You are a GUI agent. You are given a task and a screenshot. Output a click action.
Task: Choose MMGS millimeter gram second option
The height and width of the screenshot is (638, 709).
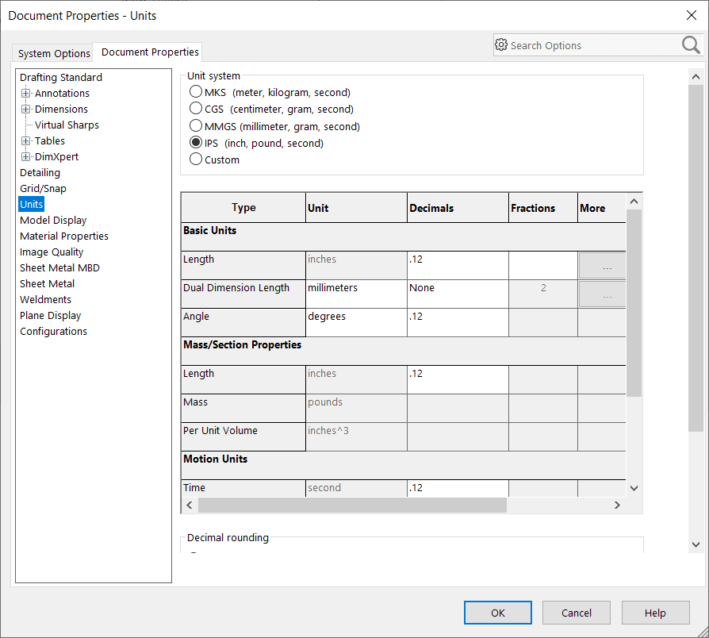click(196, 126)
